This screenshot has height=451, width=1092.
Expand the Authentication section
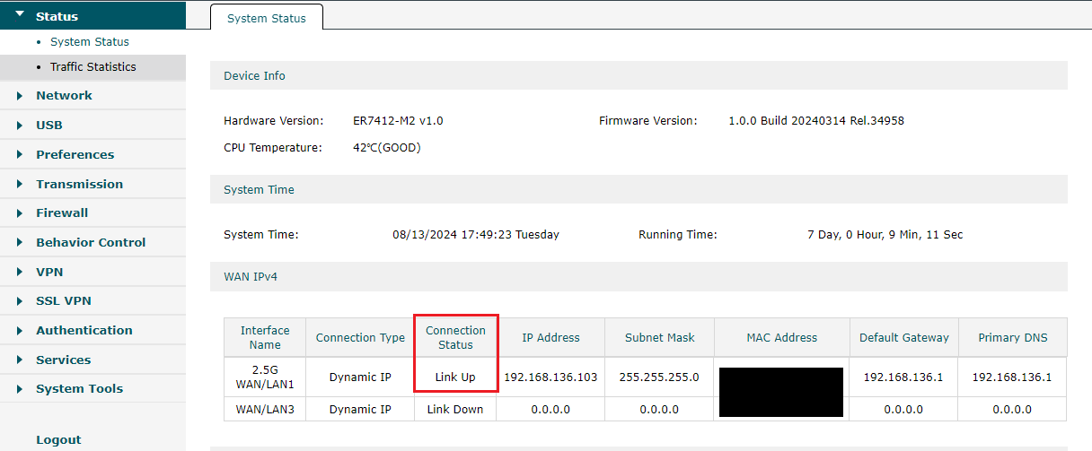click(84, 330)
